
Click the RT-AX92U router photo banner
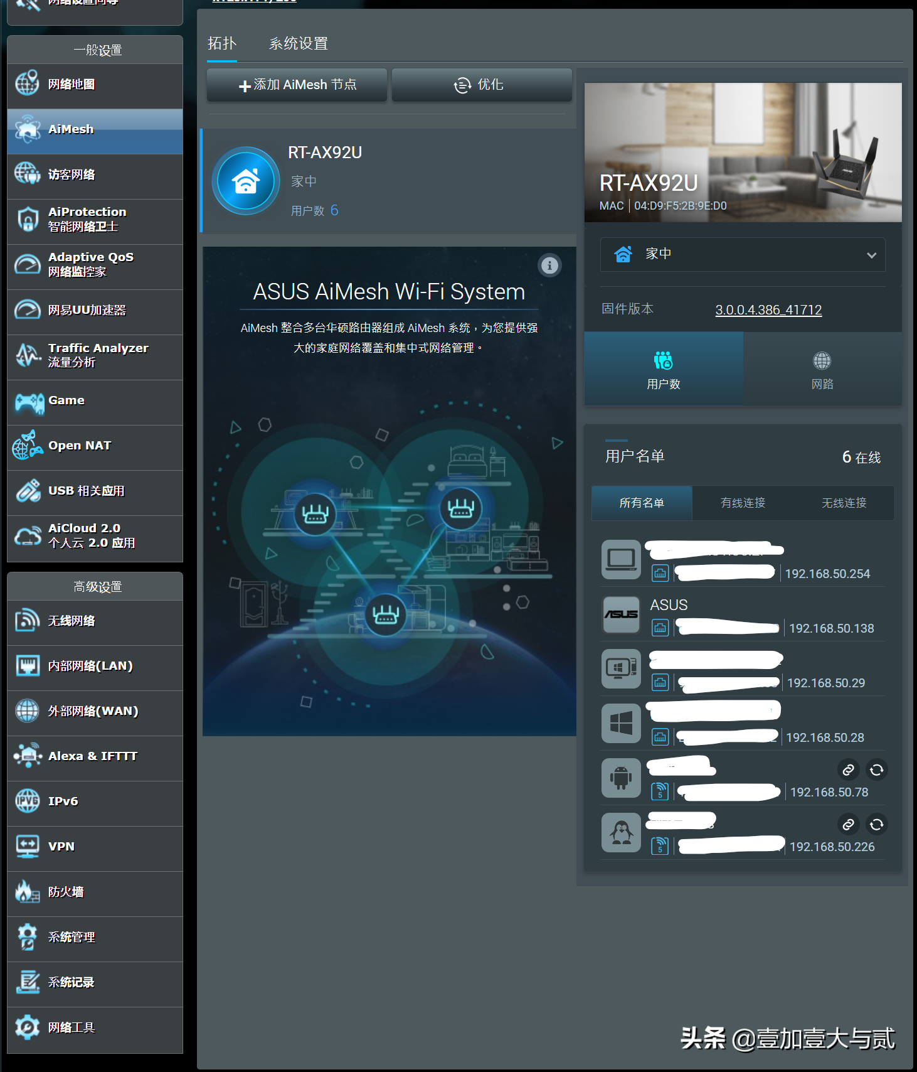(743, 153)
